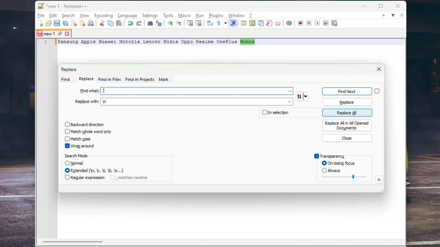Click the Save Recorded Macro icon
440x247 pixels.
pyautogui.click(x=334, y=23)
